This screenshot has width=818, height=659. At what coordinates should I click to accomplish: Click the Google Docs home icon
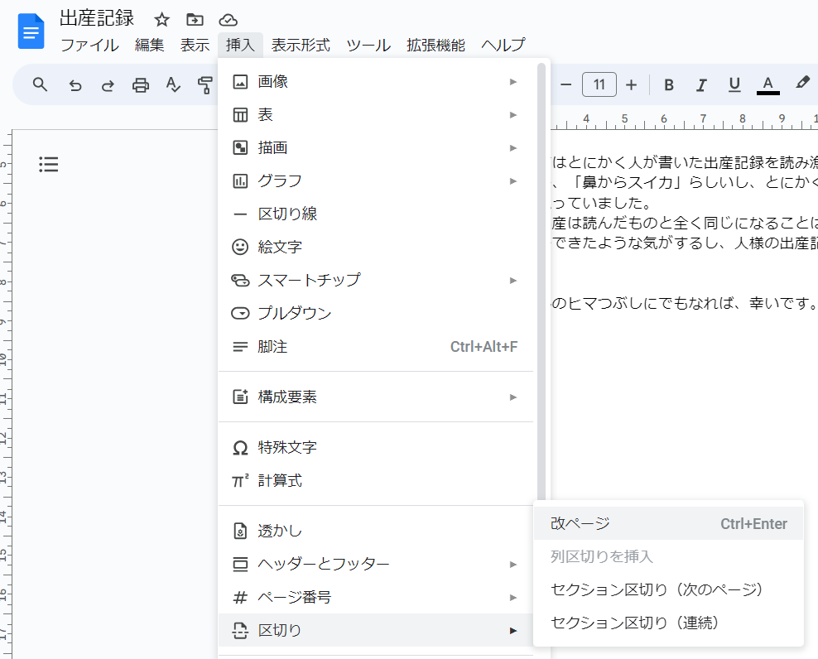[x=31, y=31]
